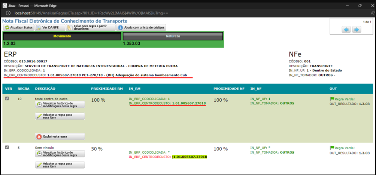
Task: Toggle the VER checkbox for rule 5
Action: pos(7,147)
